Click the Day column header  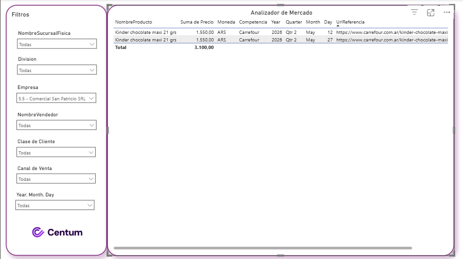[328, 22]
